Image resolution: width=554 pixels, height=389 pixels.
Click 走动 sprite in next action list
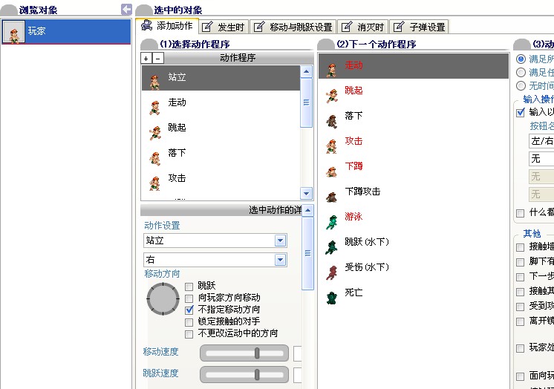[331, 70]
